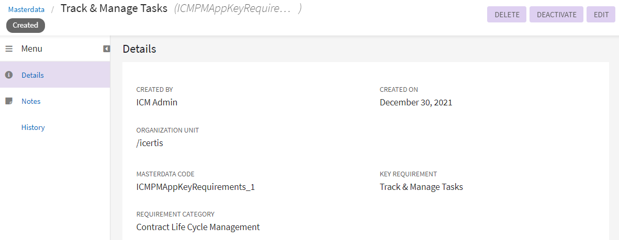Image resolution: width=619 pixels, height=240 pixels.
Task: Click the Contract Life Cycle Management category value
Action: point(198,227)
